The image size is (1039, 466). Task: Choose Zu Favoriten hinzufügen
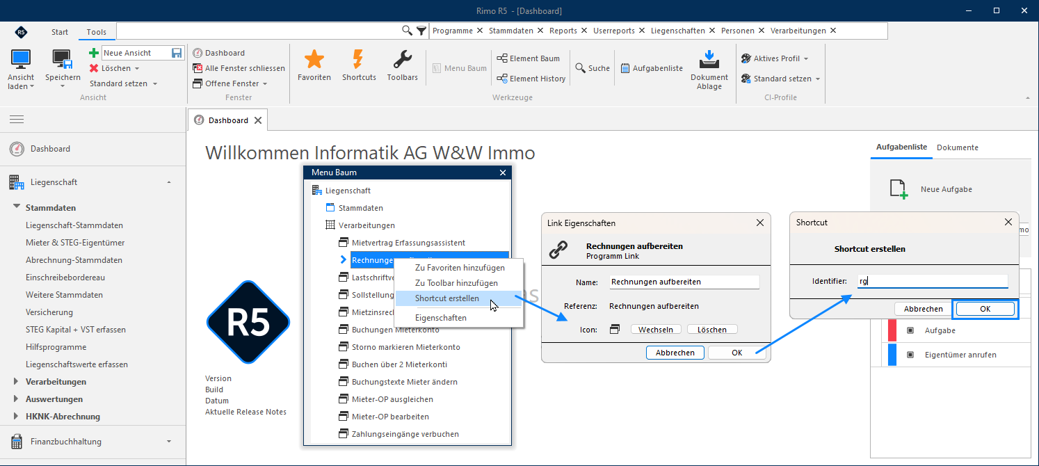click(458, 267)
